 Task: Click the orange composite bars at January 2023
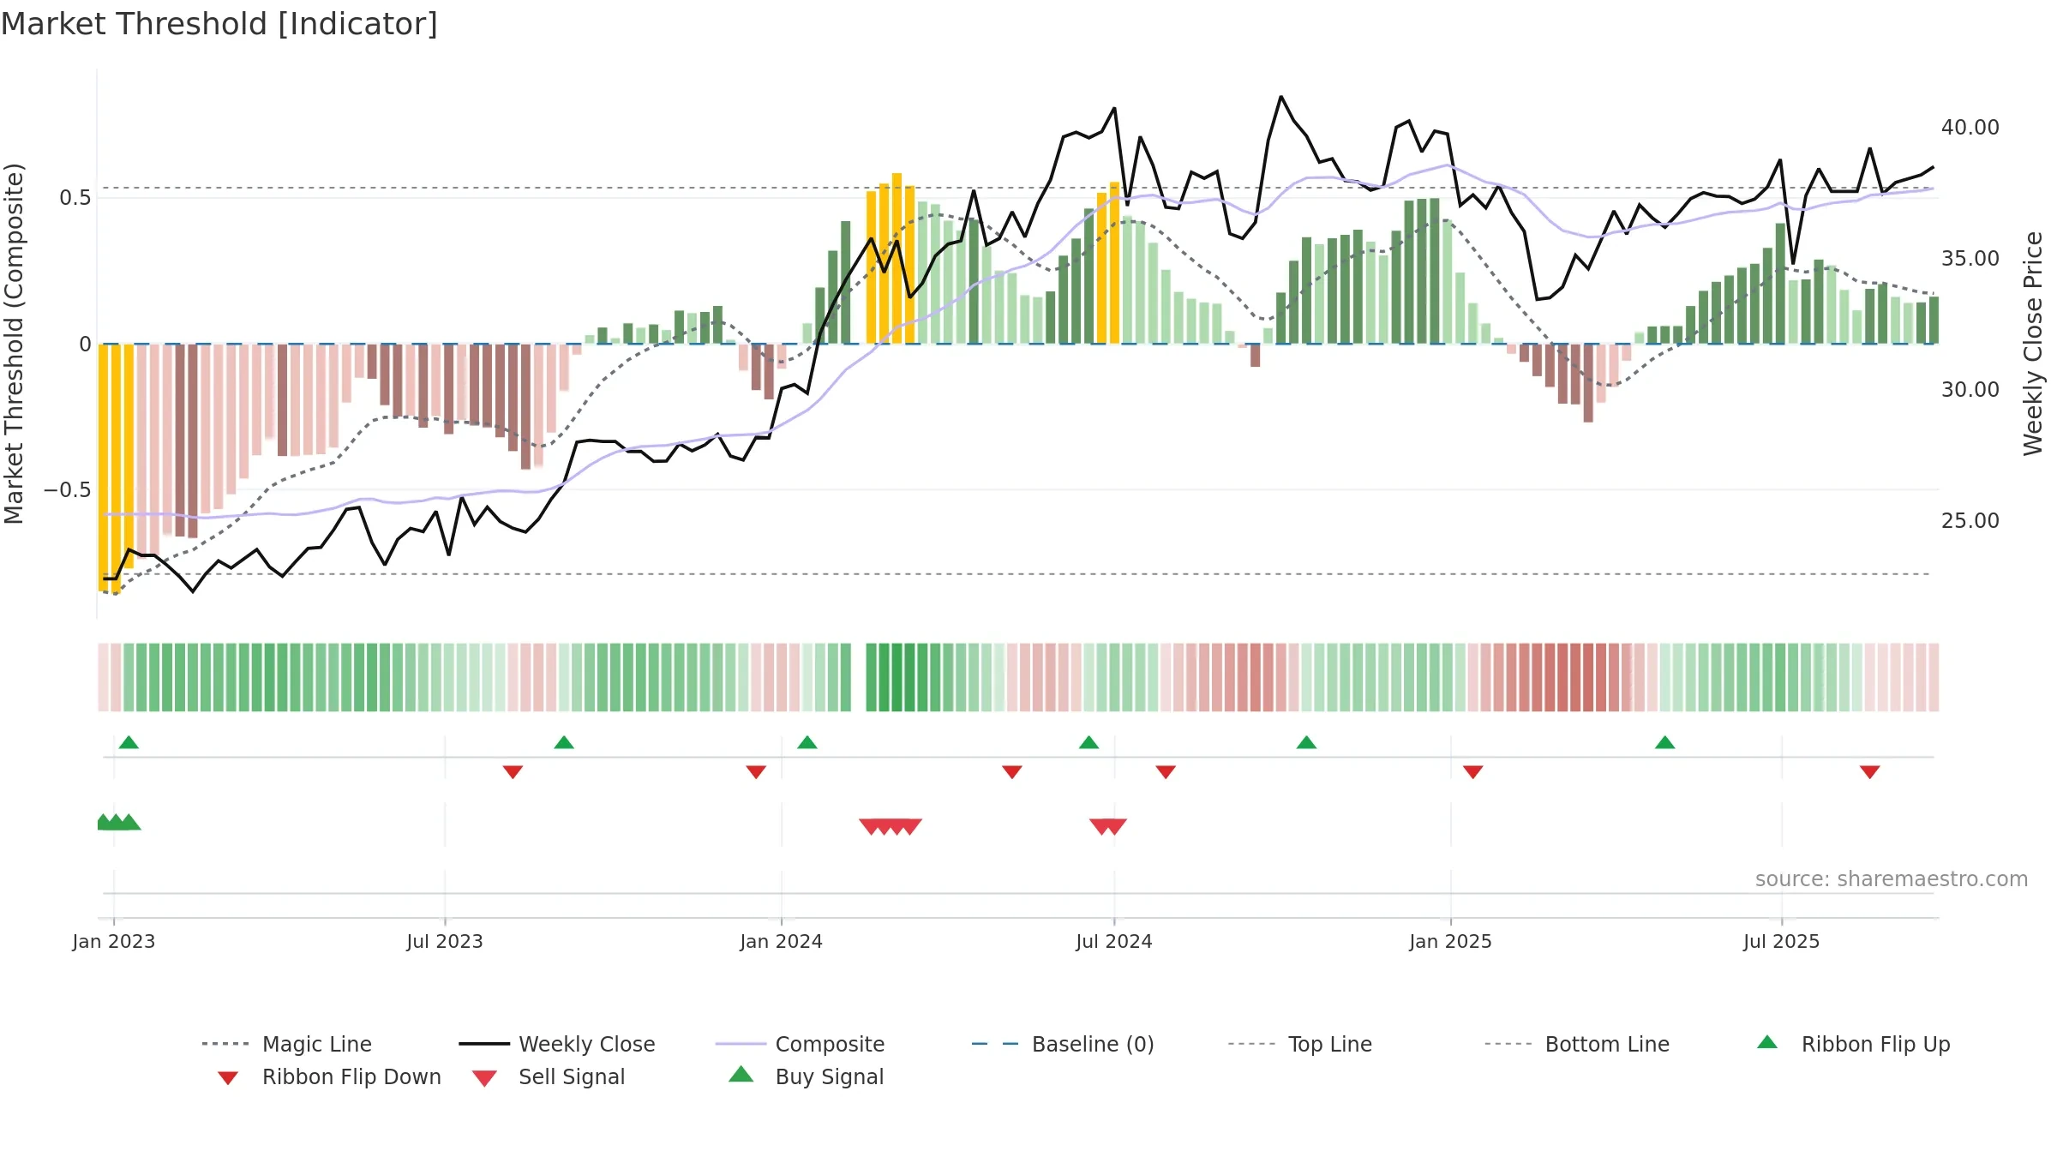point(116,467)
